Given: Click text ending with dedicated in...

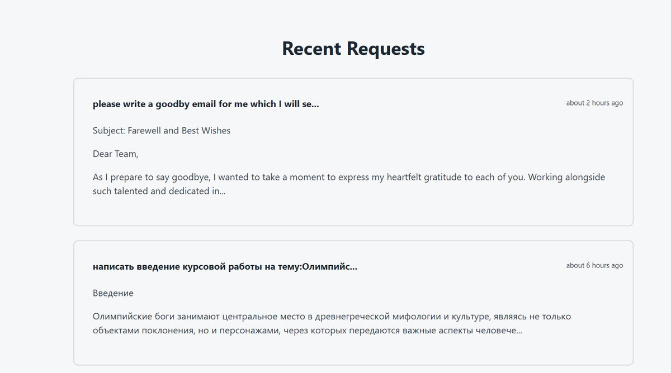Looking at the screenshot, I should 159,191.
